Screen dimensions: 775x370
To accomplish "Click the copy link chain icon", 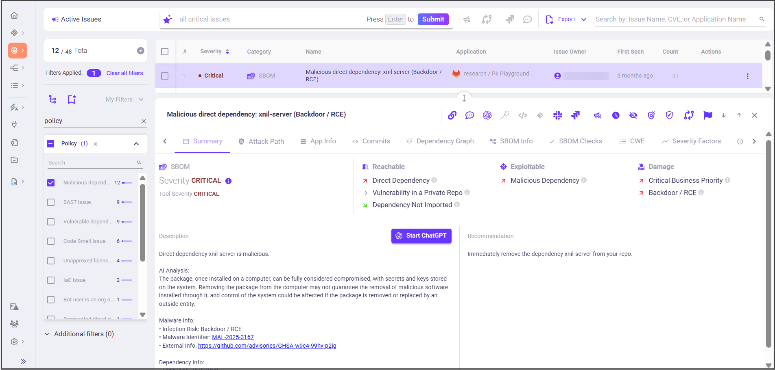I will 452,115.
